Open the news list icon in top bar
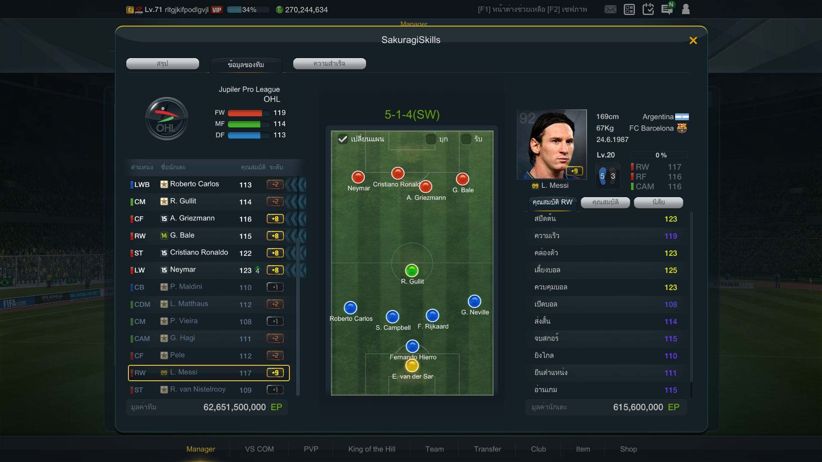Image resolution: width=822 pixels, height=462 pixels. (x=629, y=9)
